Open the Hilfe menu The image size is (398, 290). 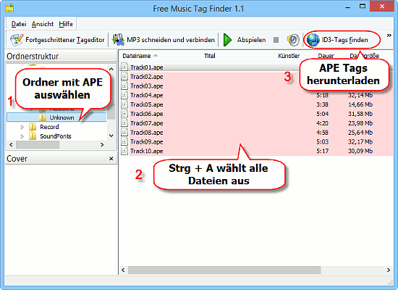(x=66, y=24)
